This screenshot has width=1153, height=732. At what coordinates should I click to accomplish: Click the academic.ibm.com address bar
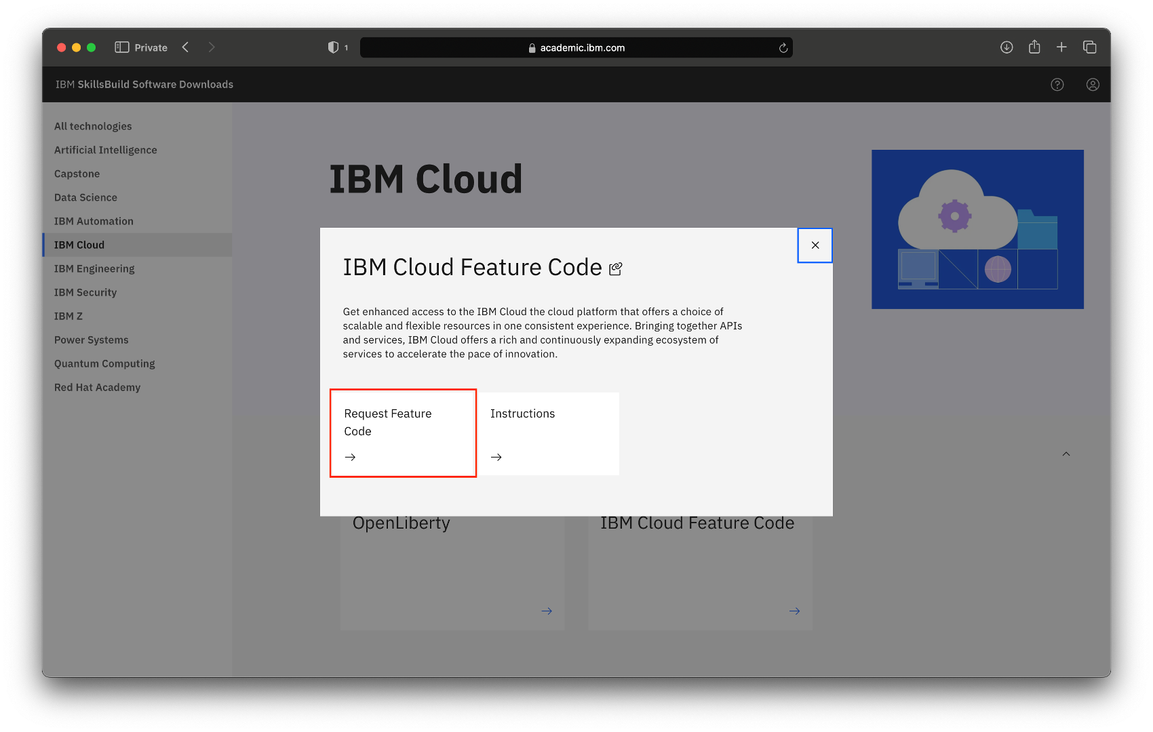pyautogui.click(x=576, y=48)
